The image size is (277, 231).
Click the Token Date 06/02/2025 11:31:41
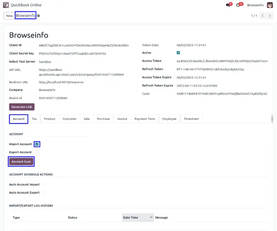tap(191, 45)
